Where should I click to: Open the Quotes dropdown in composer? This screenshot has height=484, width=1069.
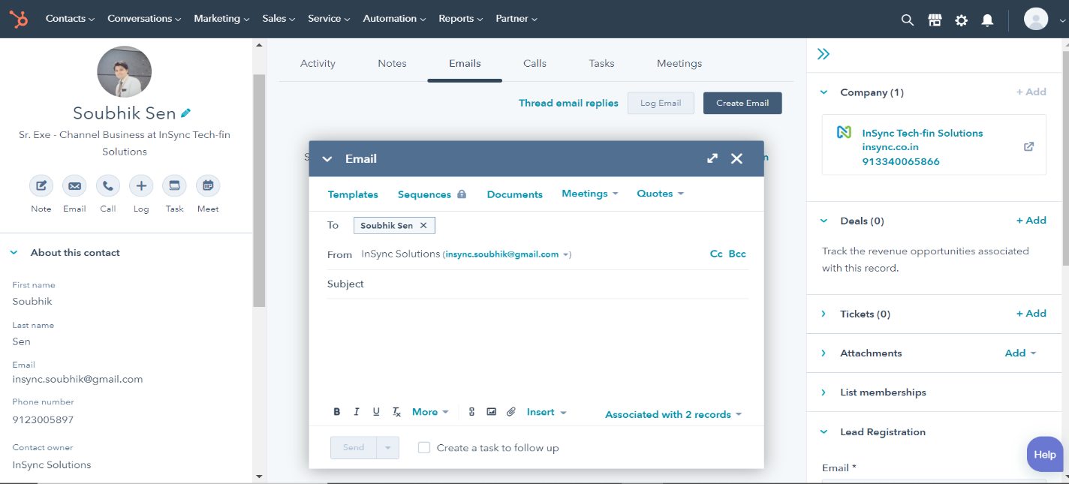click(x=661, y=194)
